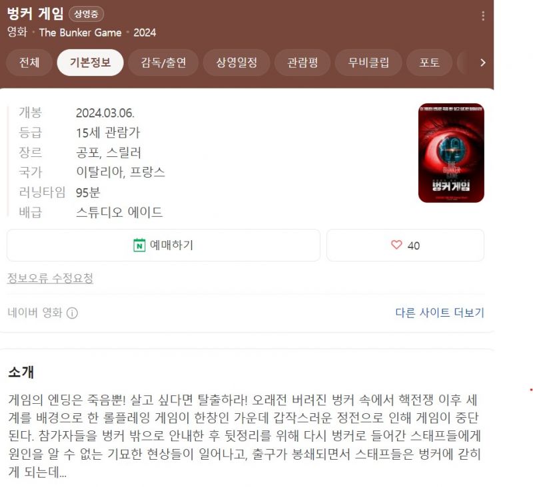
Task: Click the heart like icon
Action: pyautogui.click(x=396, y=245)
